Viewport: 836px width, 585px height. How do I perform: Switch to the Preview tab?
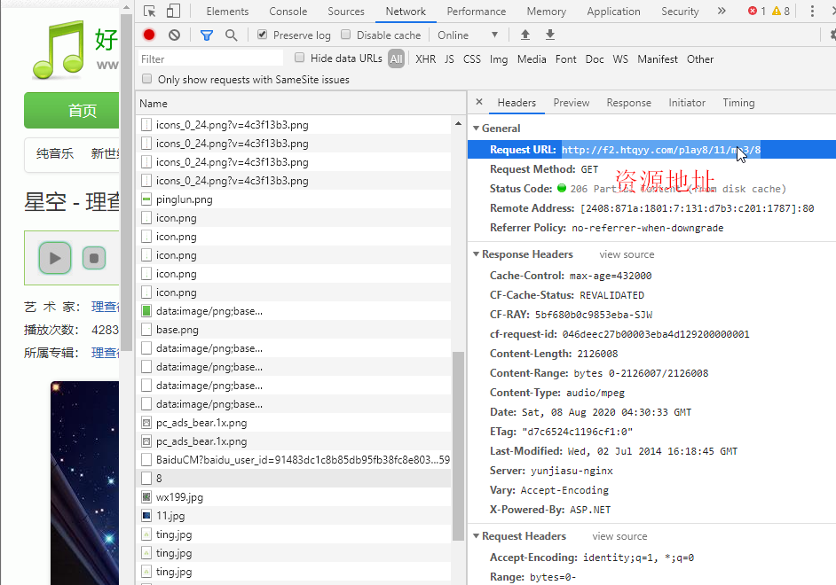pos(571,103)
